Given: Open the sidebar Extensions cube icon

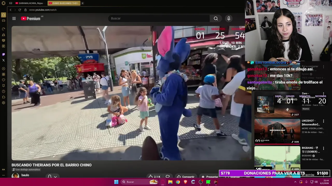Looking at the screenshot, I should 4,97.
